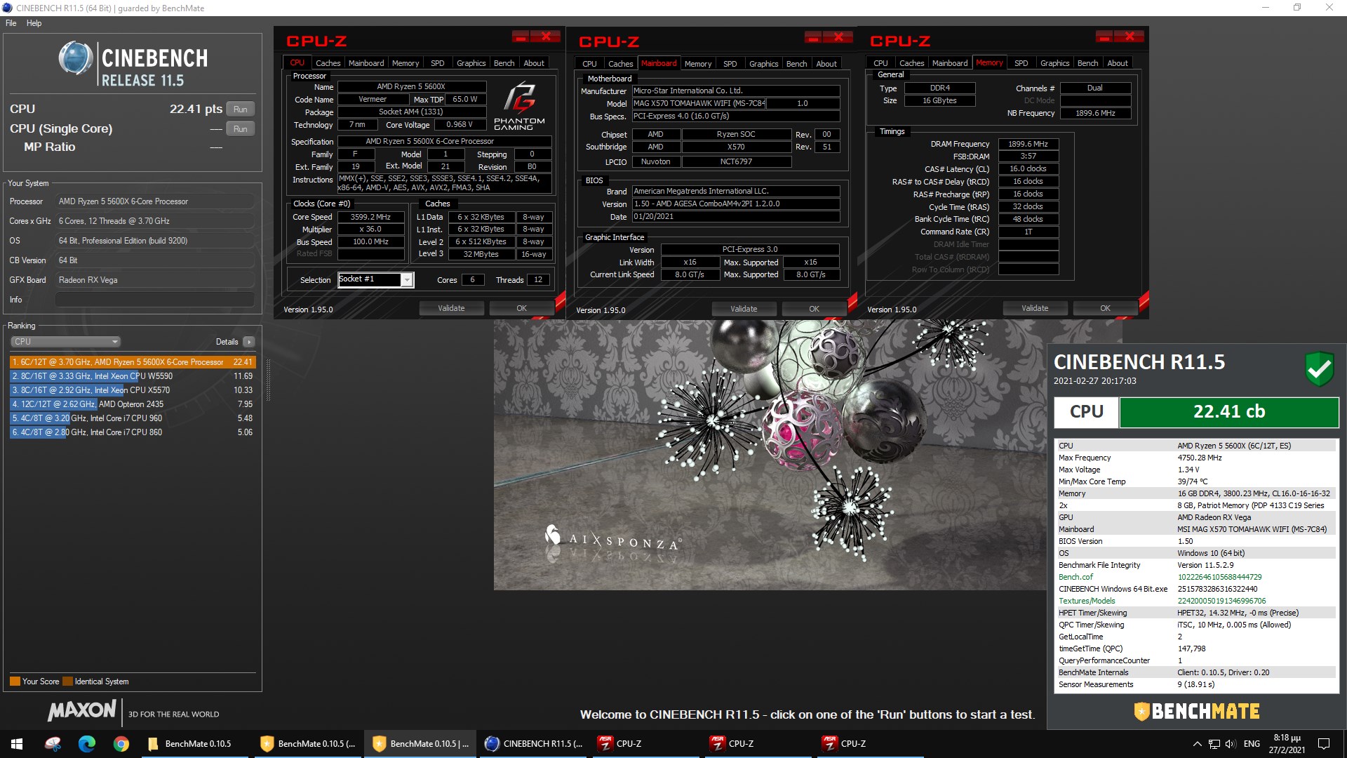Click Validate in Mainboard CPU-Z window
Image resolution: width=1347 pixels, height=758 pixels.
[744, 309]
